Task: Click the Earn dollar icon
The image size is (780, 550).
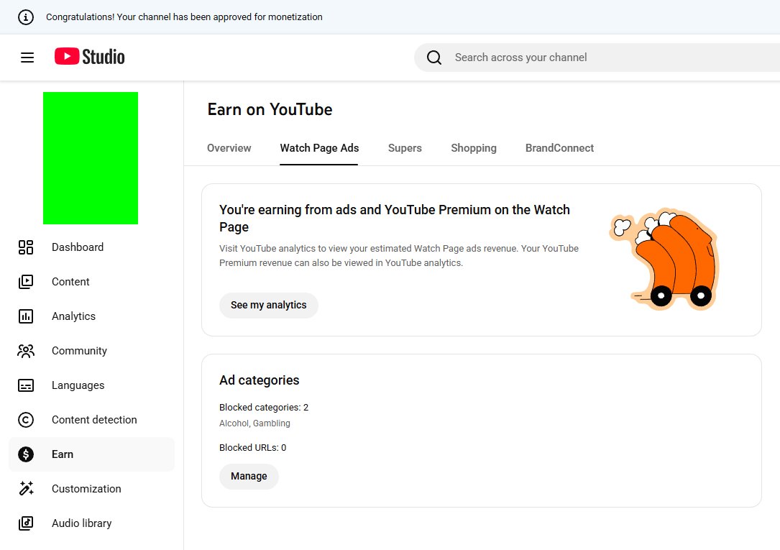Action: point(26,454)
